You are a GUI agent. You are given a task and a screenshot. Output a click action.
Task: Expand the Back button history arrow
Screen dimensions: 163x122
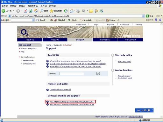pyautogui.click(x=14, y=11)
